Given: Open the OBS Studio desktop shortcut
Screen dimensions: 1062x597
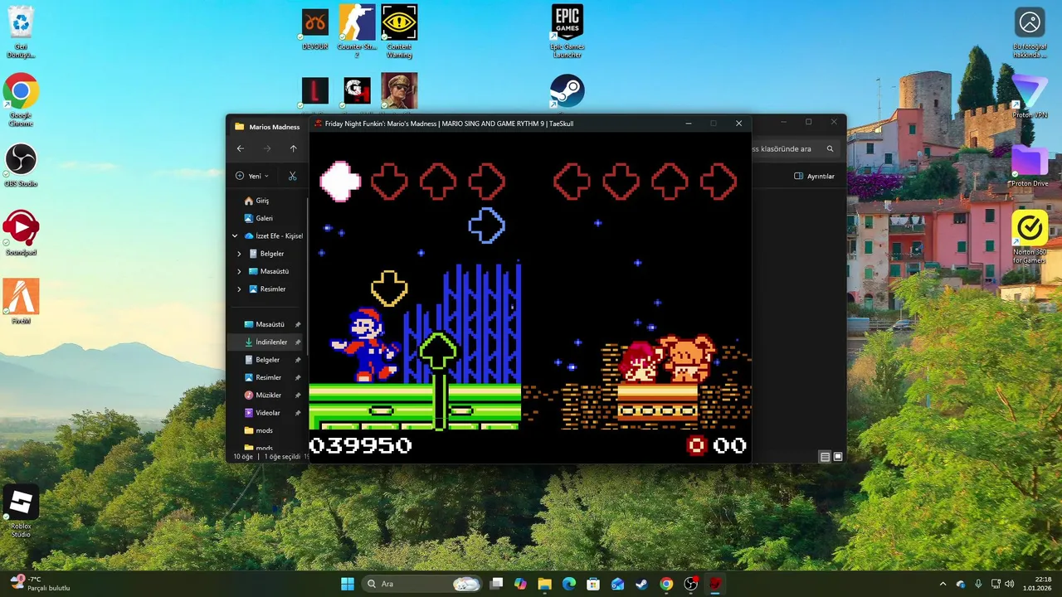Looking at the screenshot, I should point(21,166).
